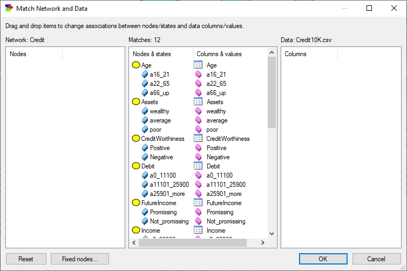Click the yellow CreditWorthiness node icon
This screenshot has width=407, height=271.
click(x=135, y=138)
